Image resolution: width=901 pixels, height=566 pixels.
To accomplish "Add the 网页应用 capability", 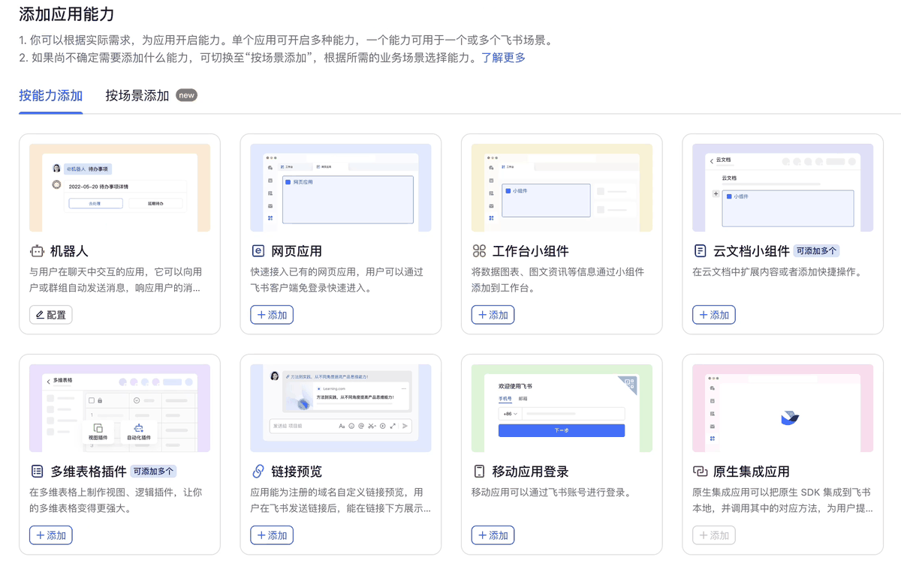I will click(x=272, y=315).
